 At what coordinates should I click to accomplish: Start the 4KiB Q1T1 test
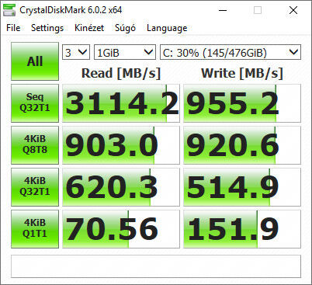pyautogui.click(x=35, y=229)
